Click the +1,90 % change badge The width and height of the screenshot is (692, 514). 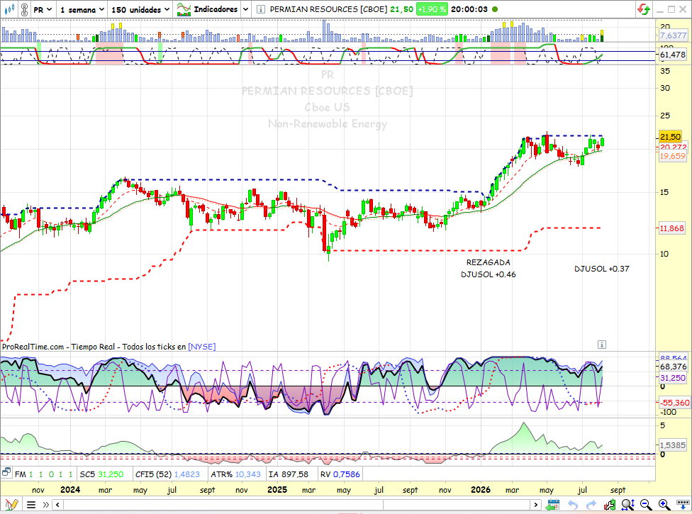[x=432, y=9]
